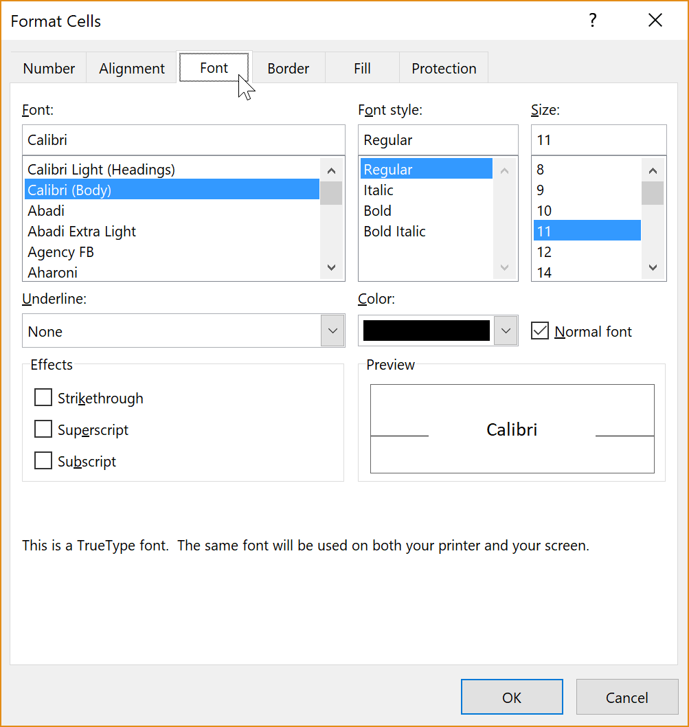689x727 pixels.
Task: Enable the Strikethrough checkbox
Action: (43, 397)
